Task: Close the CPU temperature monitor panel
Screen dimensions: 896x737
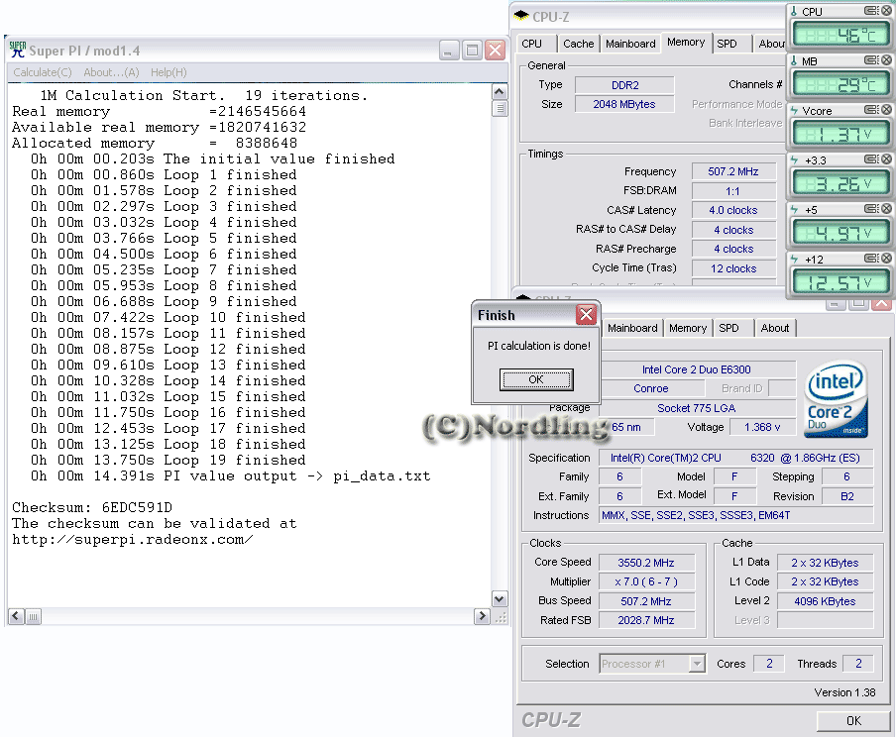Action: [886, 10]
